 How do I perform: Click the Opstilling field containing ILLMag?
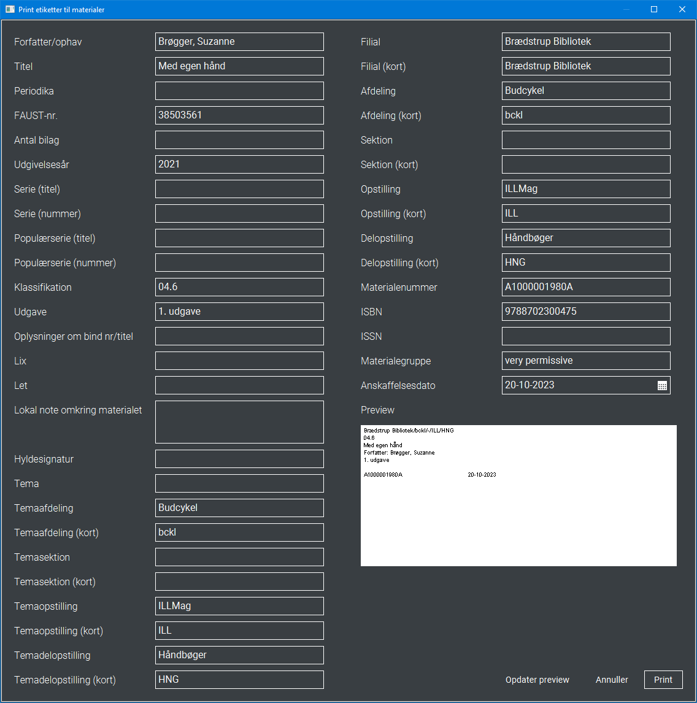pos(586,188)
